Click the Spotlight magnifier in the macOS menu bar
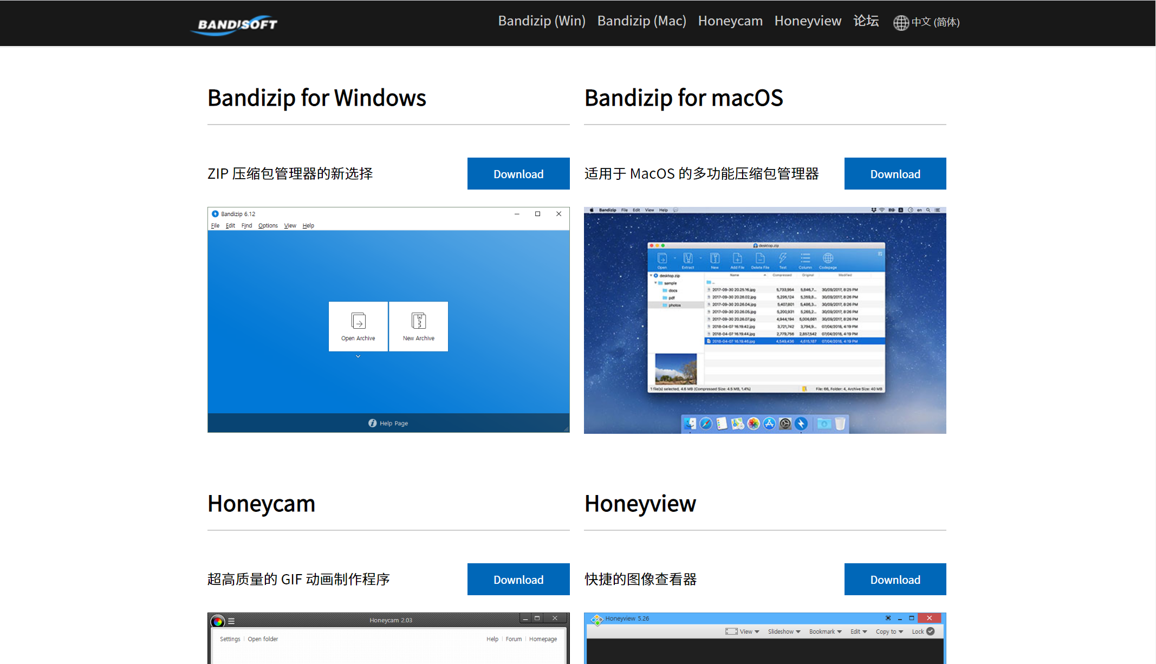Viewport: 1156px width, 664px height. point(928,210)
